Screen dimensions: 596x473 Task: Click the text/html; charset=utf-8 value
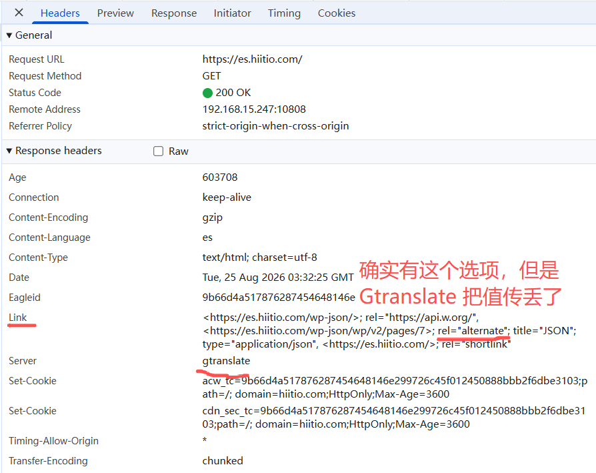(x=259, y=258)
